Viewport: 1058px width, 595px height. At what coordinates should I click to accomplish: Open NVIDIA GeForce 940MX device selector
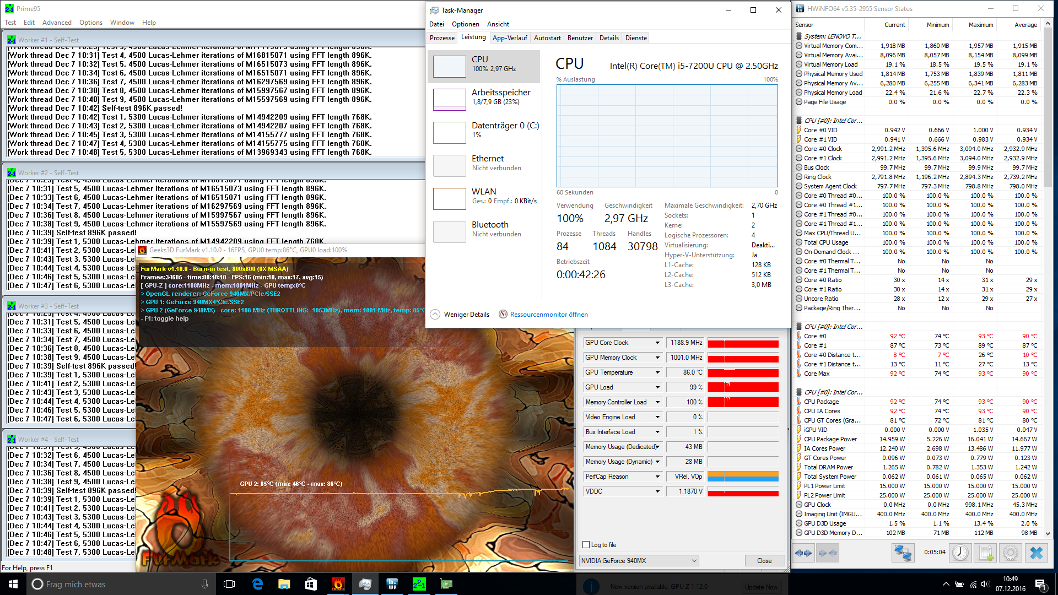(x=639, y=561)
